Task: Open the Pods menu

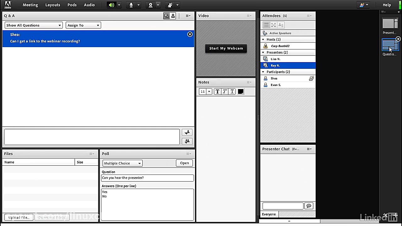Action: [x=72, y=5]
